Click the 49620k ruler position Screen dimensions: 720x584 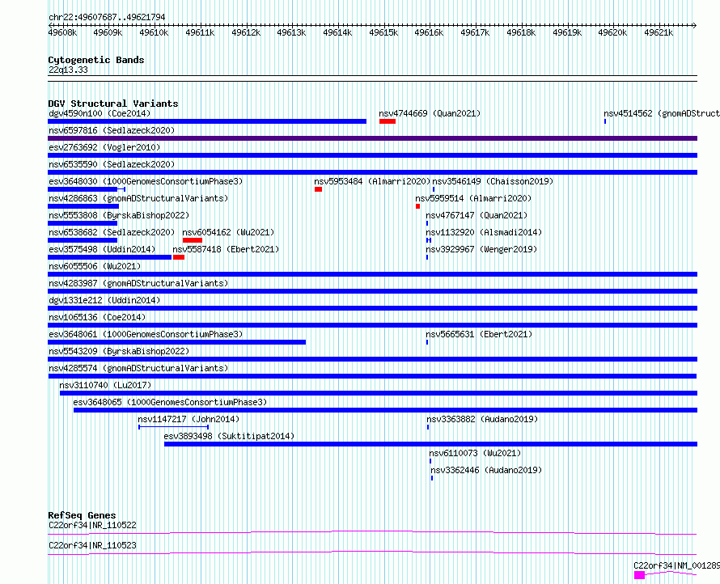(612, 32)
